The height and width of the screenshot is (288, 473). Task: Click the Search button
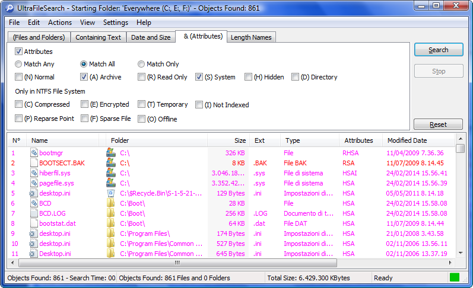coord(439,50)
